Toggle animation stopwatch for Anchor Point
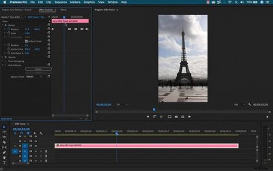The width and height of the screenshot is (273, 171). 9,49
